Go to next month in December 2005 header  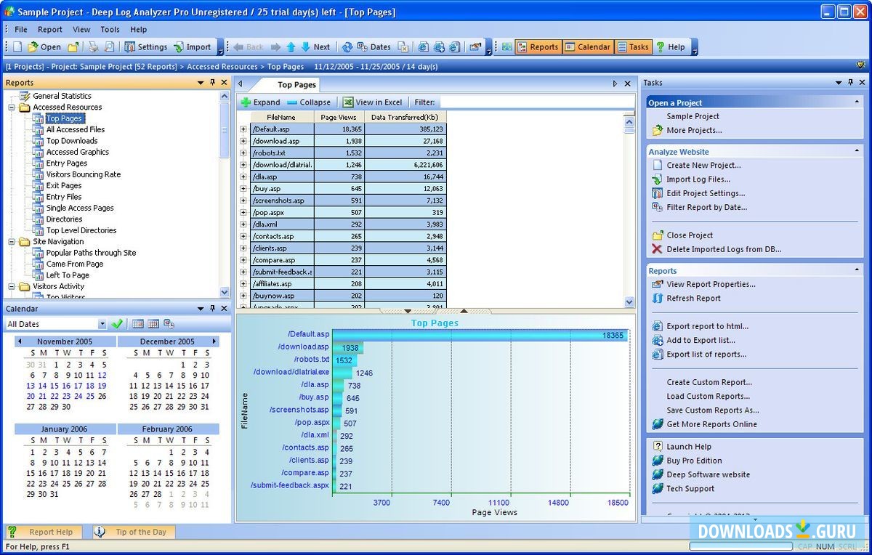[214, 341]
